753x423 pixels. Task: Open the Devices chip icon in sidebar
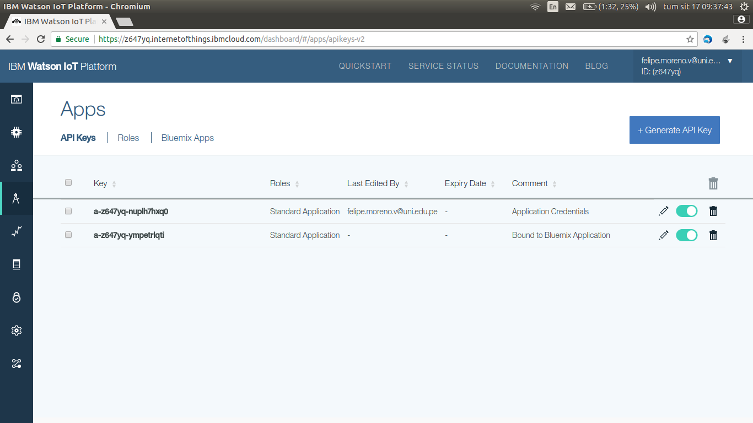tap(17, 132)
